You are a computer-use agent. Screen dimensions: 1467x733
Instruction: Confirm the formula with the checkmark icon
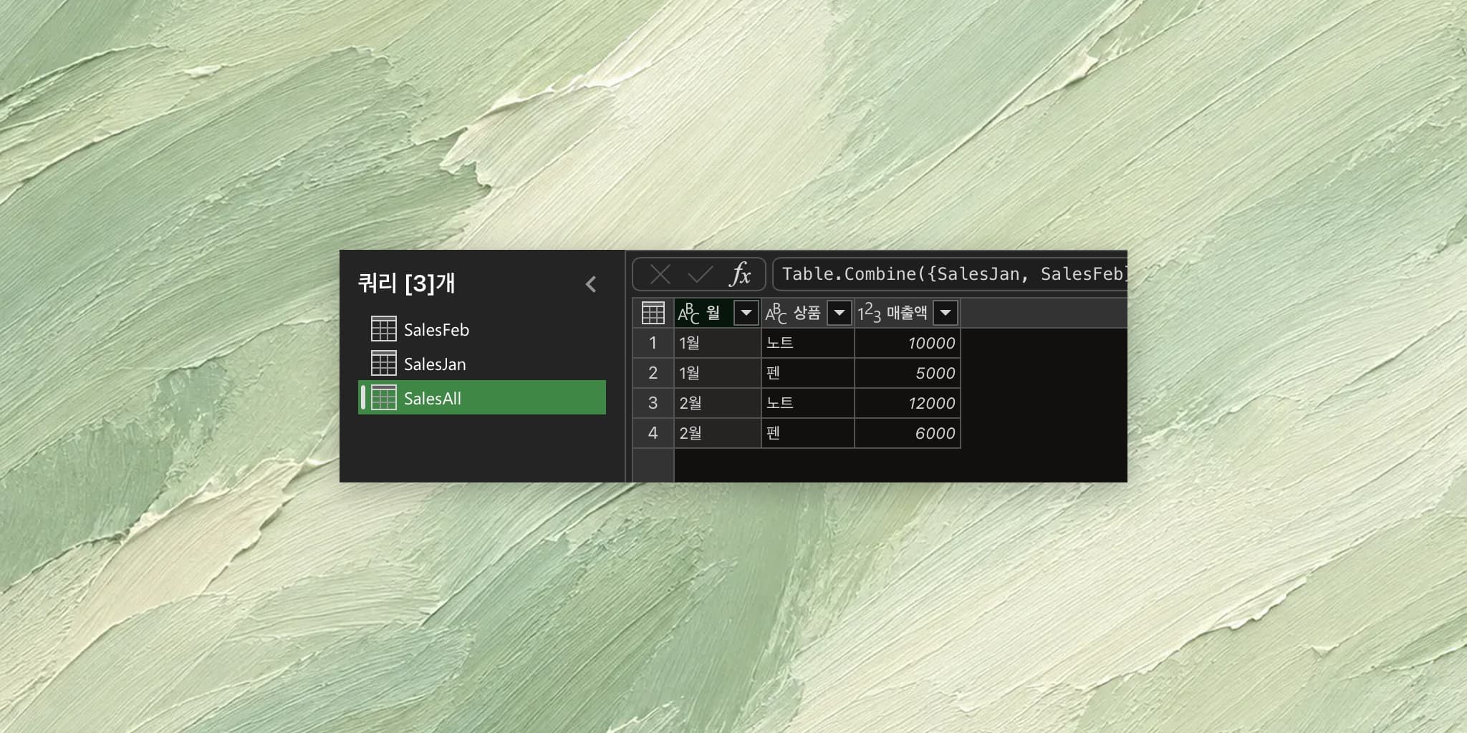[700, 274]
